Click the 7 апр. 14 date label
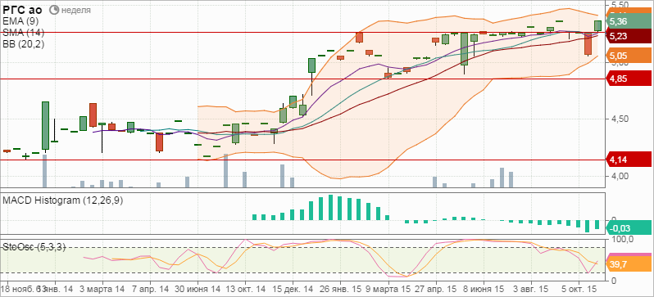Image resolution: width=654 pixels, height=297 pixels. (x=151, y=289)
